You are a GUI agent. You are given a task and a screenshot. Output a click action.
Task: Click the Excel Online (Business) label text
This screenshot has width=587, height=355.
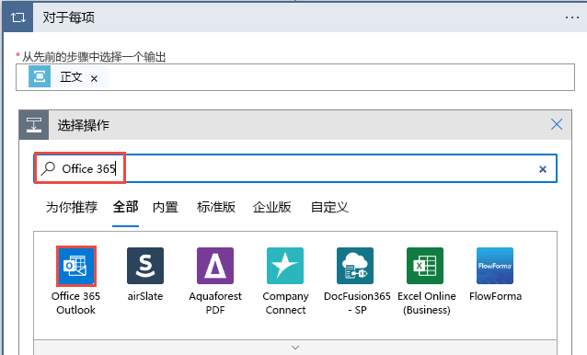click(427, 303)
